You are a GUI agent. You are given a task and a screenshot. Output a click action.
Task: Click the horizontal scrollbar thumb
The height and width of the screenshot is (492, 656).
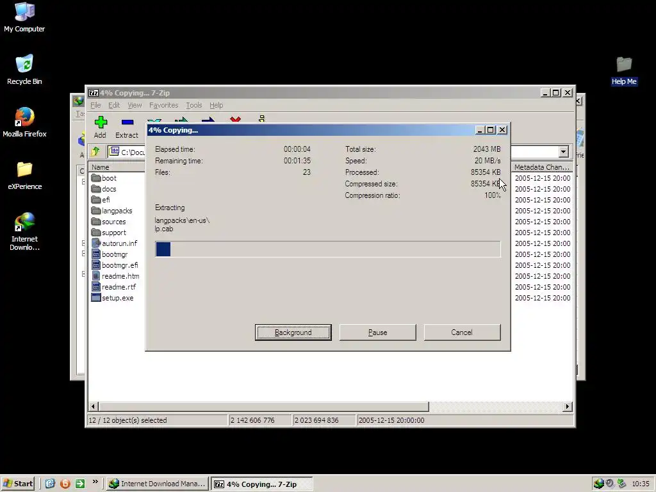[x=263, y=406]
